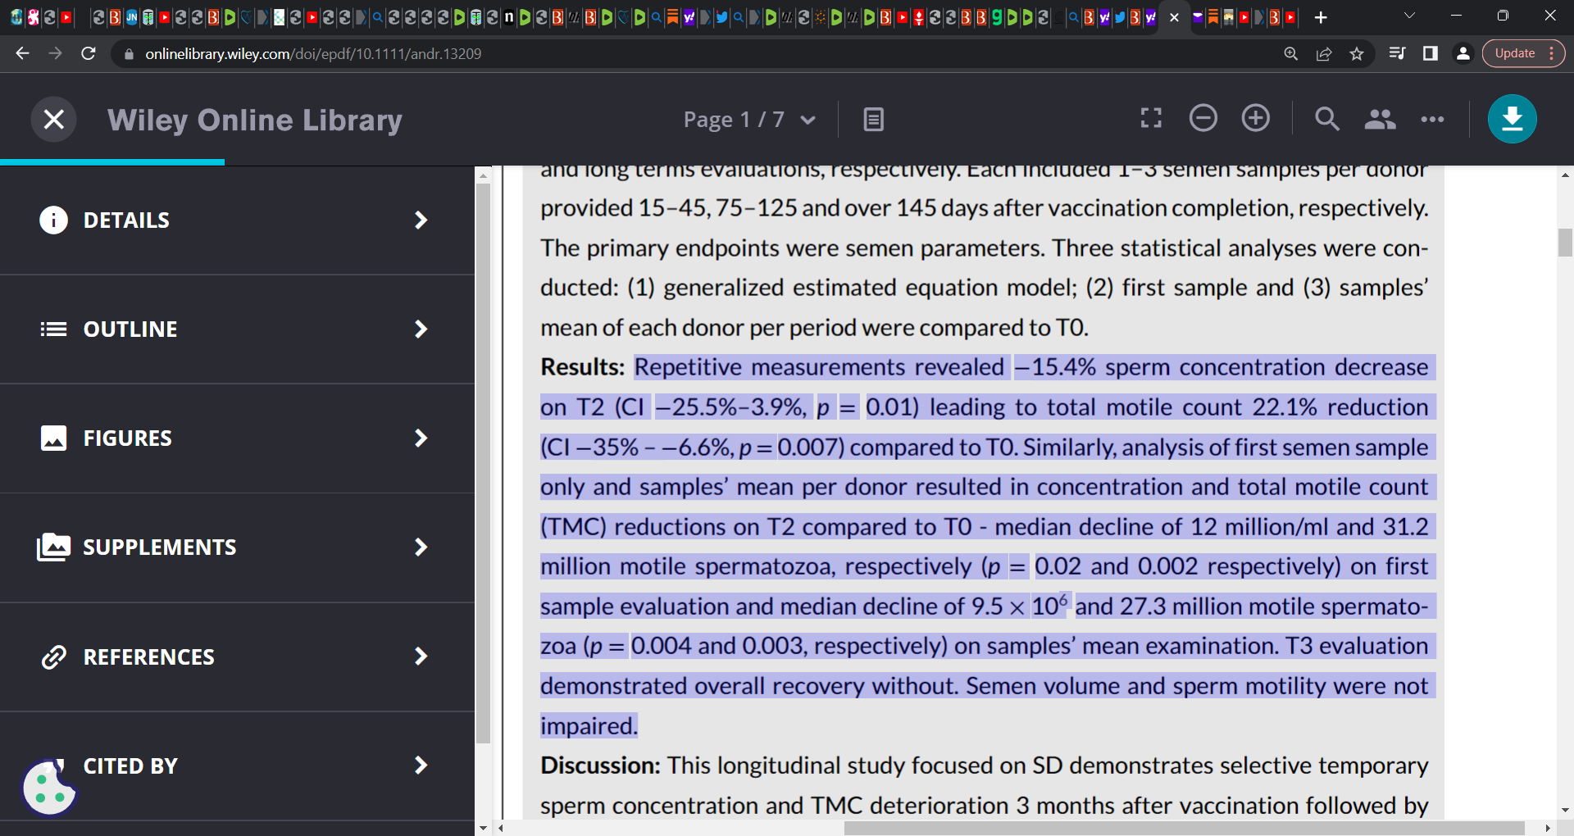Image resolution: width=1574 pixels, height=836 pixels.
Task: Expand the REFERENCES section
Action: click(x=237, y=657)
